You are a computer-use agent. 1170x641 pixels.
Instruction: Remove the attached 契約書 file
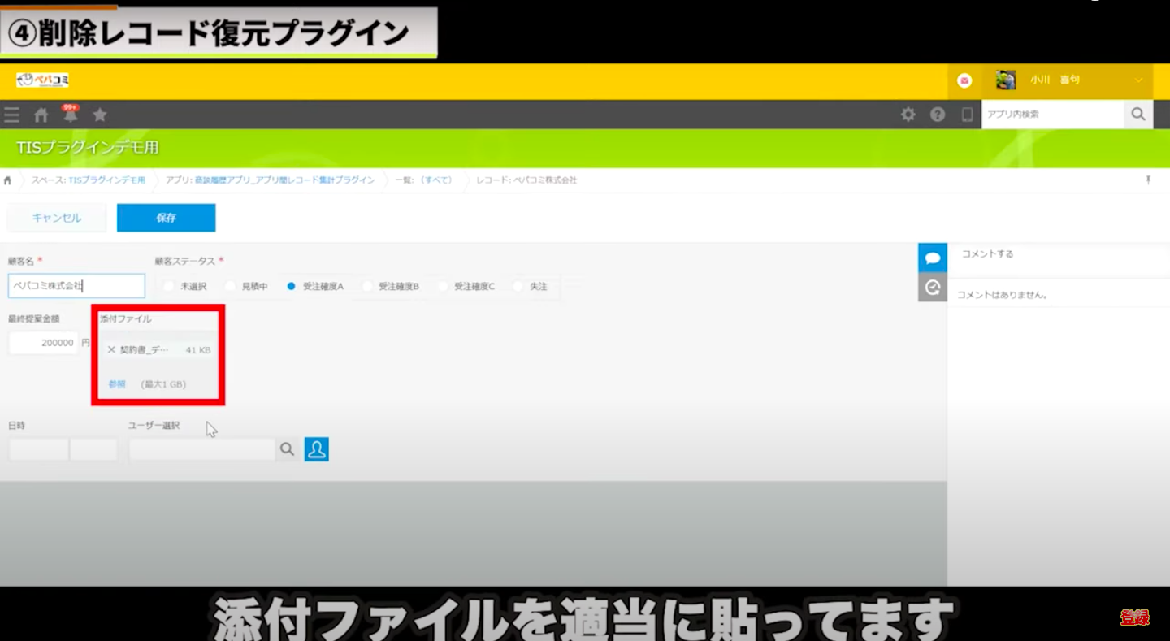[111, 350]
